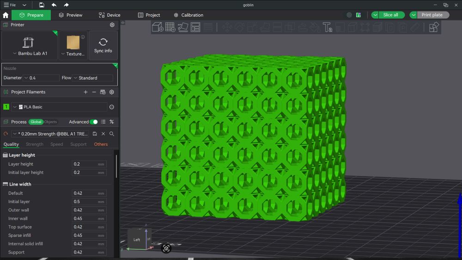Click the bed plate info icon
The width and height of the screenshot is (462, 260).
(x=83, y=37)
